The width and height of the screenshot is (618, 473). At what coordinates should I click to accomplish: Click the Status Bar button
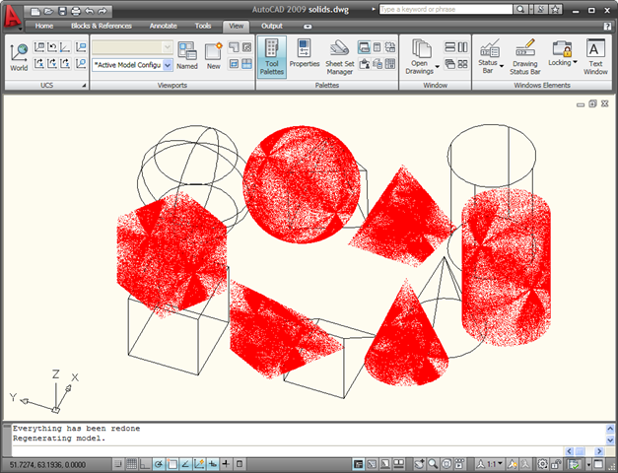[x=488, y=57]
